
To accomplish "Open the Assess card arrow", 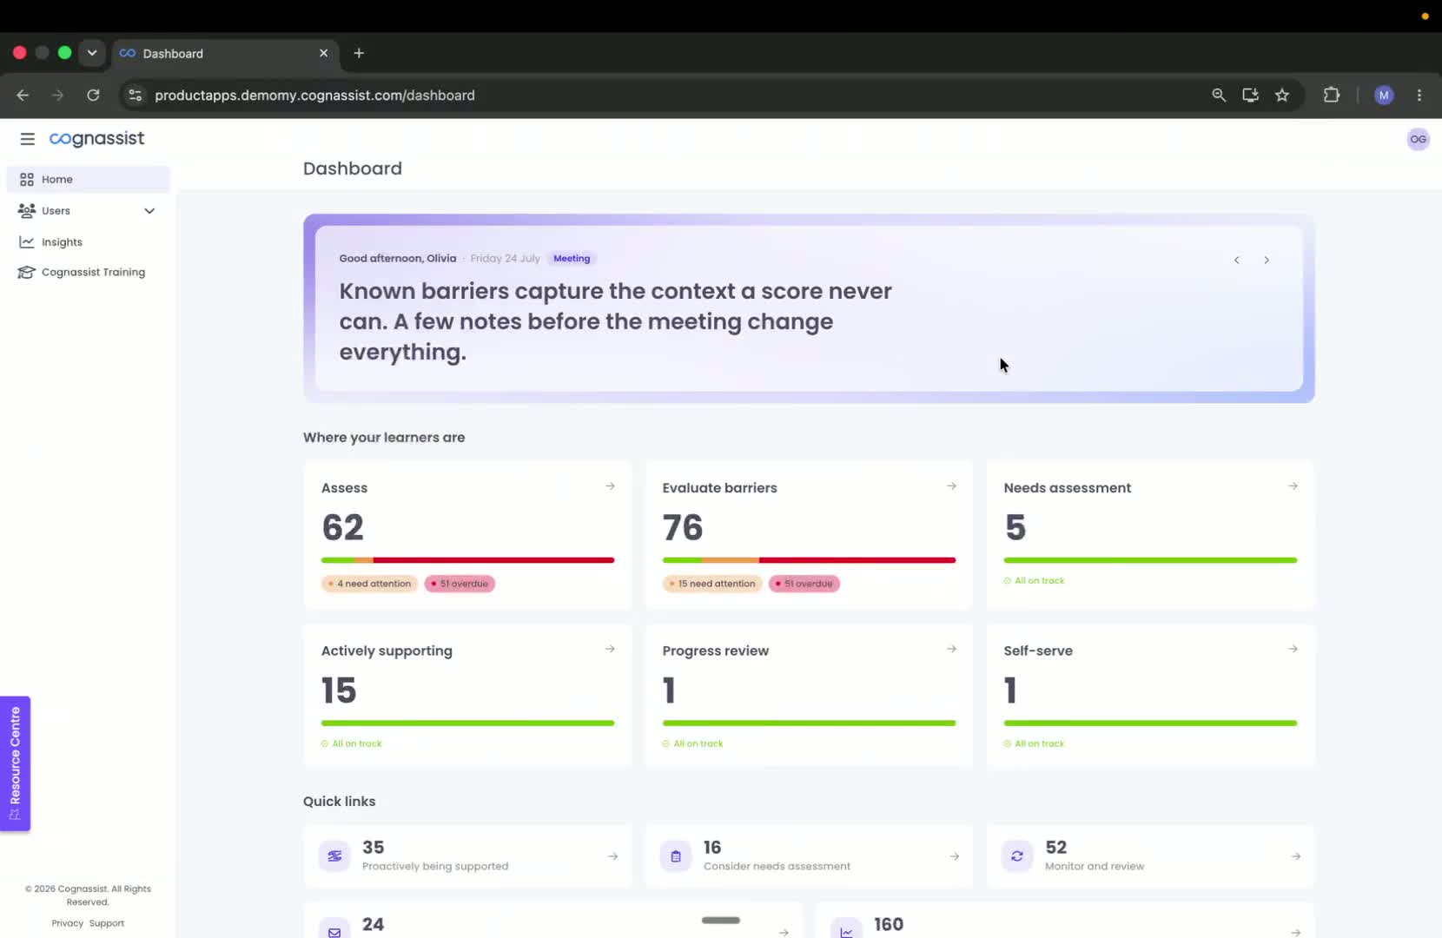I will coord(610,486).
